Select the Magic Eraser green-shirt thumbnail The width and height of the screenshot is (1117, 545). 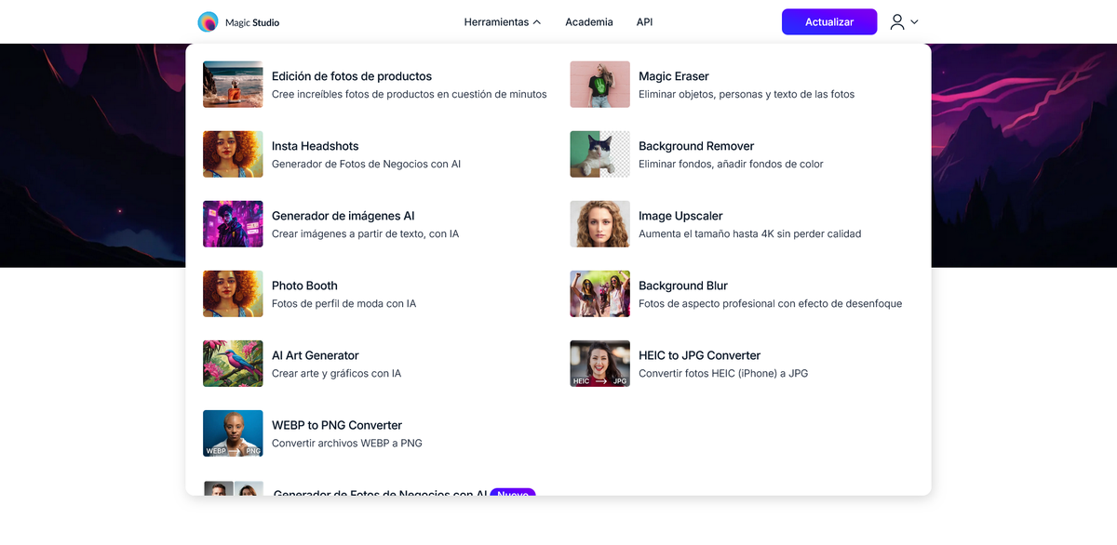599,84
